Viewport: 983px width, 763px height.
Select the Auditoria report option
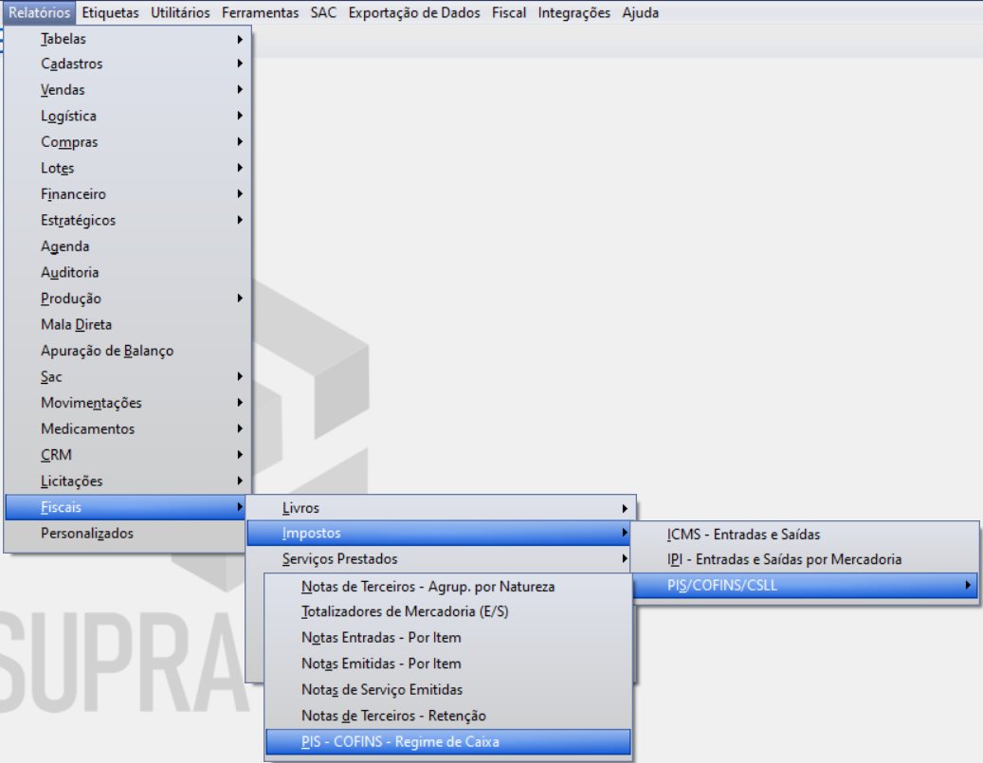point(70,273)
